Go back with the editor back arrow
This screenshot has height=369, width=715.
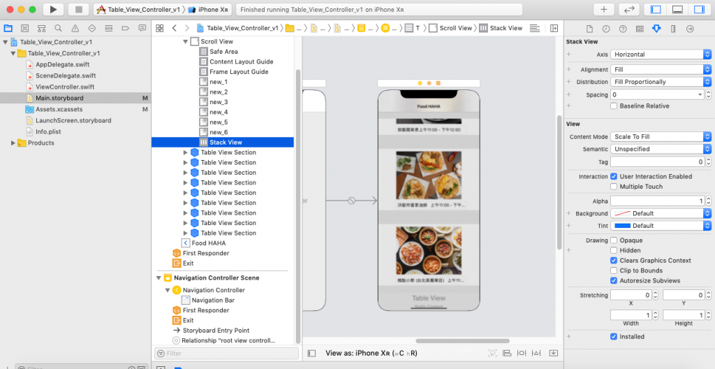point(174,29)
